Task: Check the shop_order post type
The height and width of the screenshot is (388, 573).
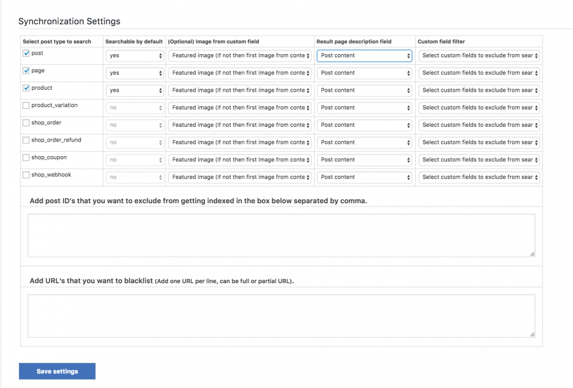Action: coord(26,123)
